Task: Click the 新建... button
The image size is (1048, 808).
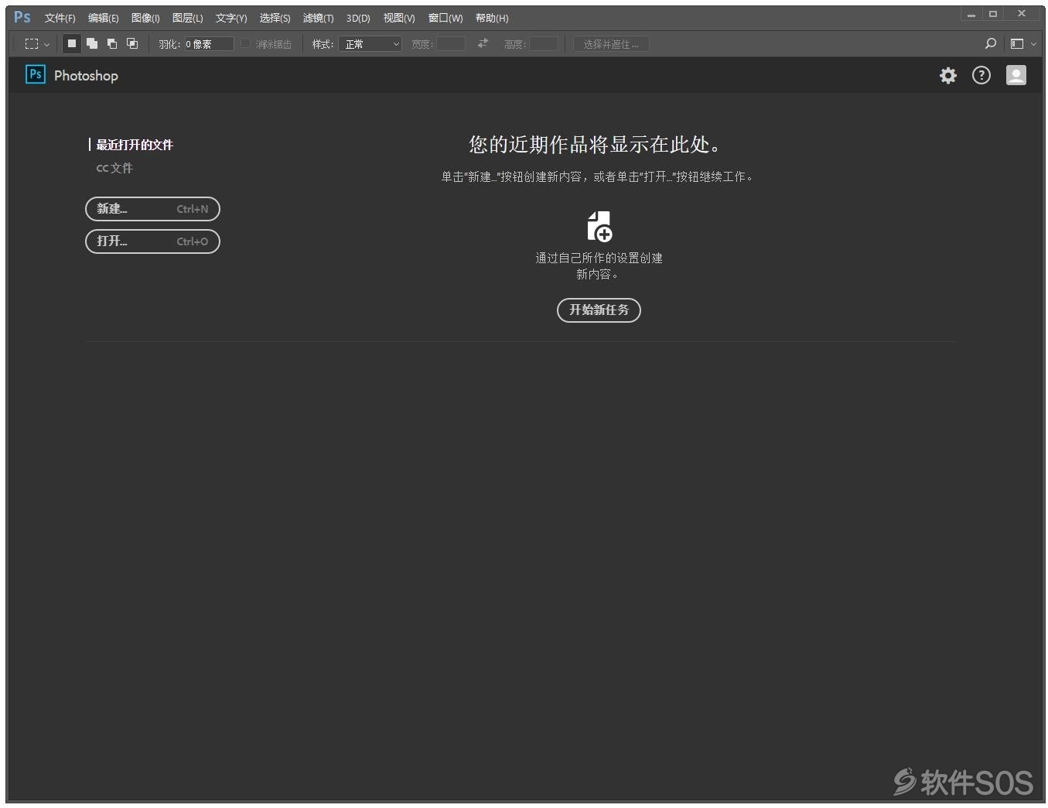Action: click(152, 209)
